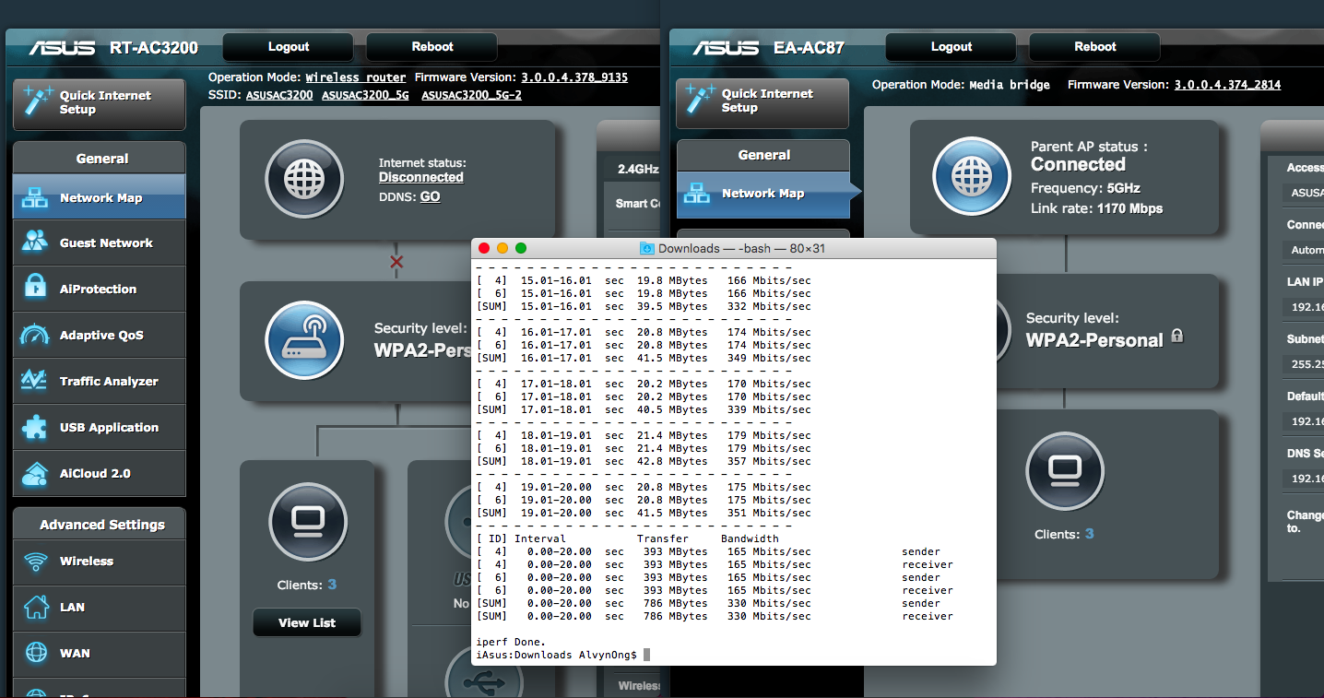Click the Clients computer icon on EA-AC87
The width and height of the screenshot is (1324, 698).
(1064, 470)
